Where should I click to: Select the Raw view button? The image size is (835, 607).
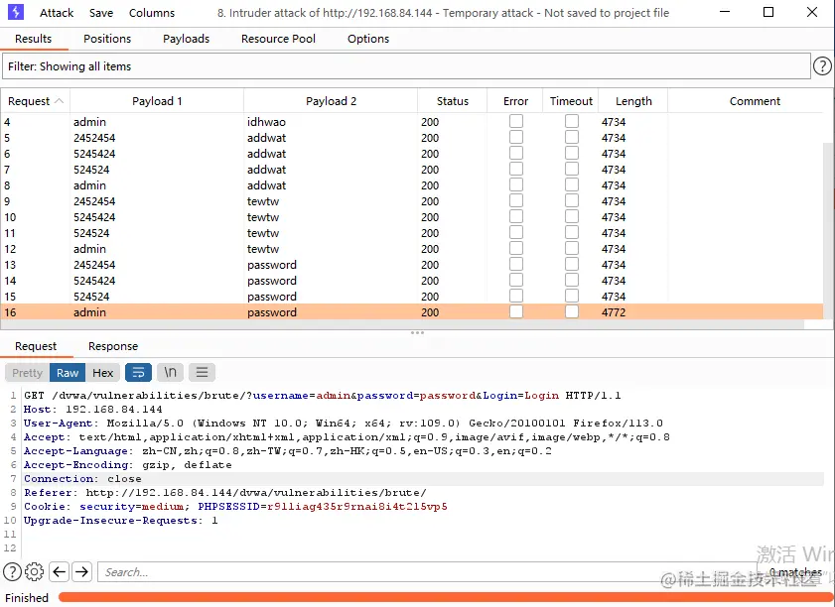coord(68,372)
